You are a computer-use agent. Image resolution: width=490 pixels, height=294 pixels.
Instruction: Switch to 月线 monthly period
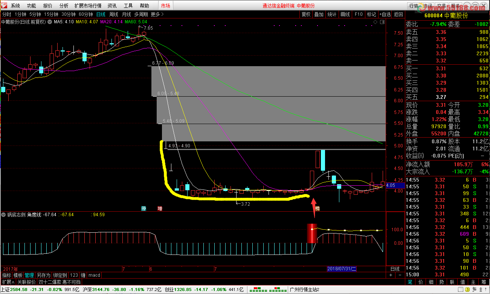(x=126, y=14)
